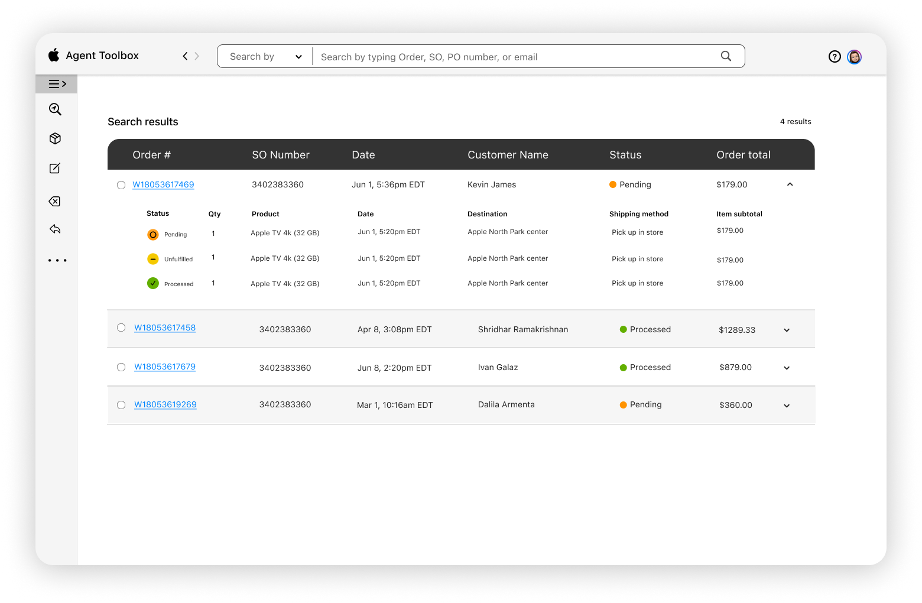This screenshot has height=603, width=922.
Task: Select the radio button for order W18053617679
Action: (x=121, y=367)
